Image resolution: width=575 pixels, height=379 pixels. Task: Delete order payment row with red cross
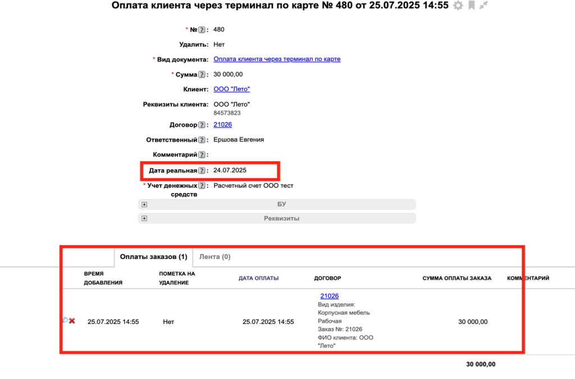pyautogui.click(x=72, y=321)
